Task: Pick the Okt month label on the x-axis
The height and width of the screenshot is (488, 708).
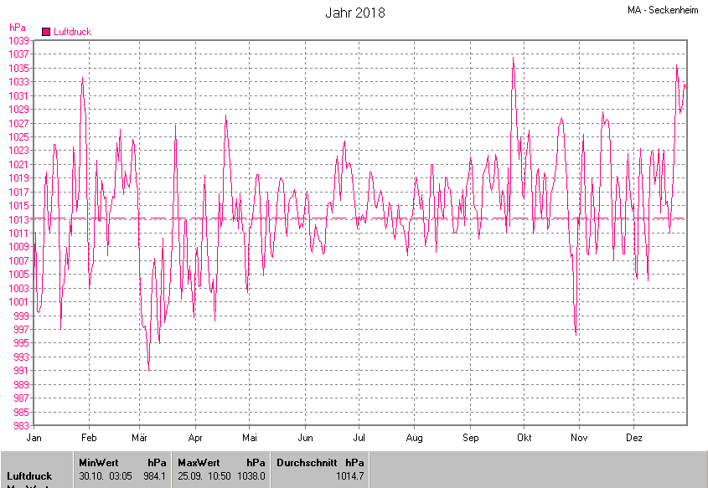Action: tap(525, 438)
